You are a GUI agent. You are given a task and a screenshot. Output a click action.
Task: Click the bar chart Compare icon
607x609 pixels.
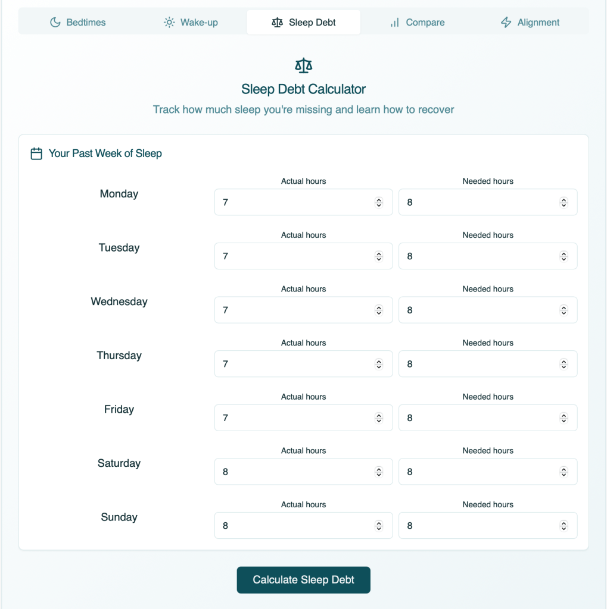click(x=394, y=23)
